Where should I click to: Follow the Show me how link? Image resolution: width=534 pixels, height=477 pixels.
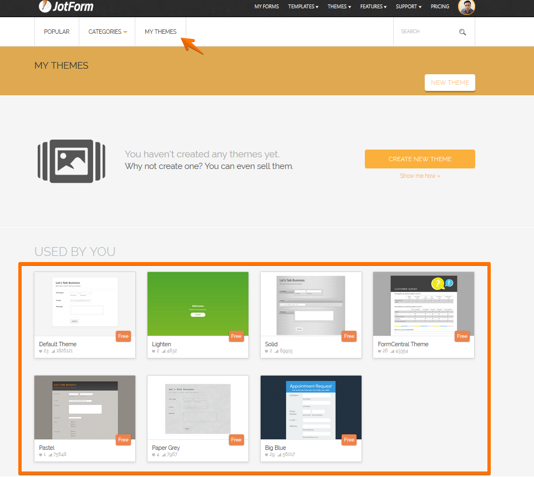pyautogui.click(x=420, y=176)
